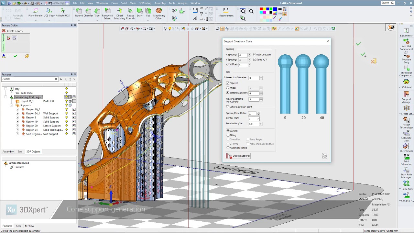
Task: Click Calculate Slices
Action: [x=406, y=136]
